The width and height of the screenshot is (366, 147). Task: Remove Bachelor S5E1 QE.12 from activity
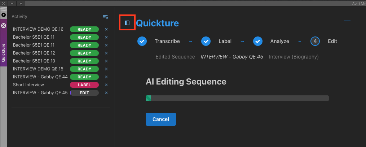(106, 53)
